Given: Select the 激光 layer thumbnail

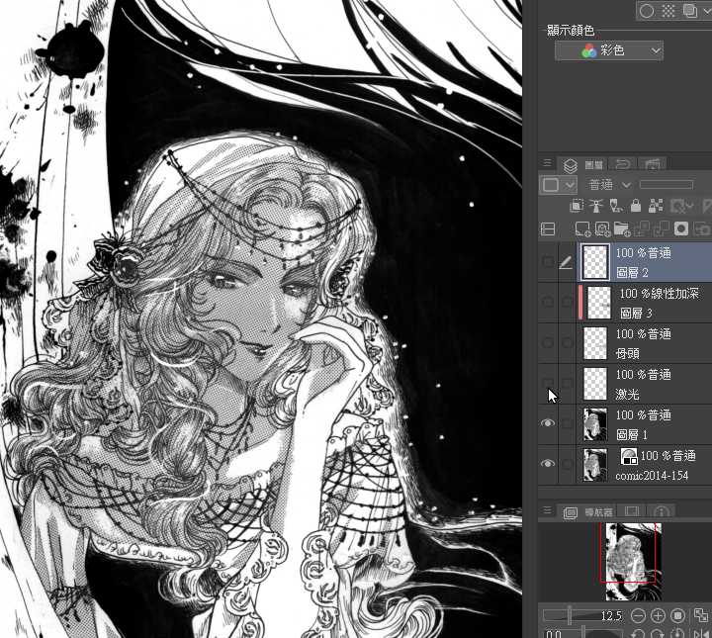Looking at the screenshot, I should point(595,383).
